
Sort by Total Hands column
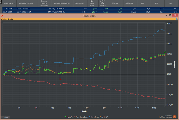point(80,3)
